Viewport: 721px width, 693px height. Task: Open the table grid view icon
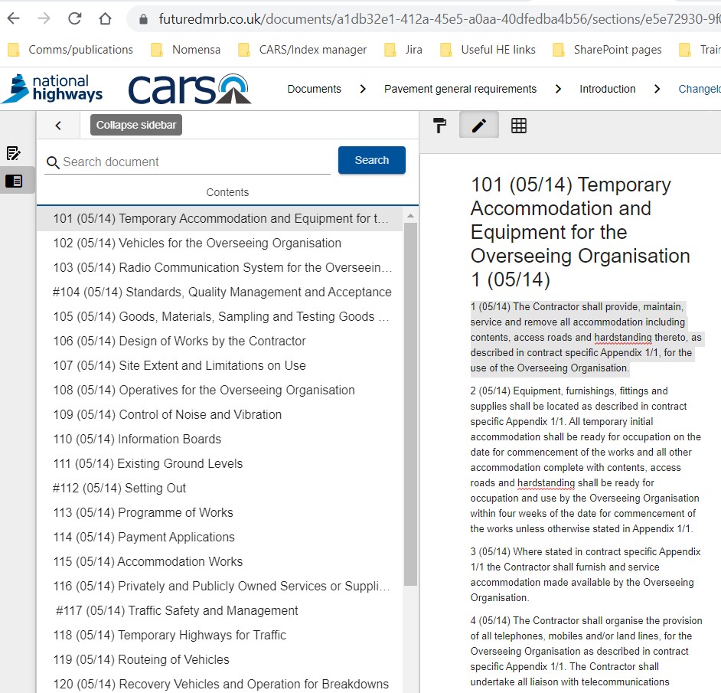click(x=519, y=126)
